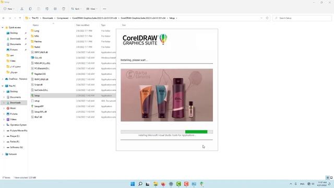
Task: Click the cosmetics product image in installer
Action: click(x=166, y=95)
